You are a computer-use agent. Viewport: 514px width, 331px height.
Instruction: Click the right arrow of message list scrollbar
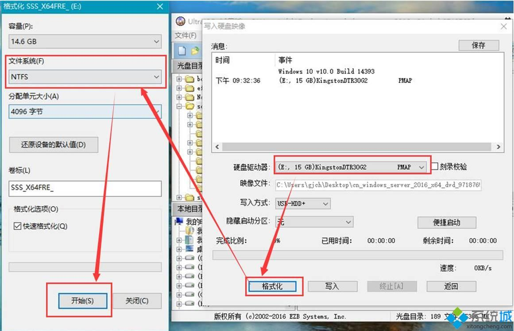click(x=498, y=147)
